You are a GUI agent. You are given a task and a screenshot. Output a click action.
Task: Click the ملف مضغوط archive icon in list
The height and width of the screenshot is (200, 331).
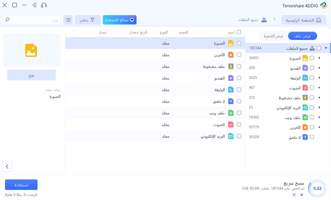point(231,66)
